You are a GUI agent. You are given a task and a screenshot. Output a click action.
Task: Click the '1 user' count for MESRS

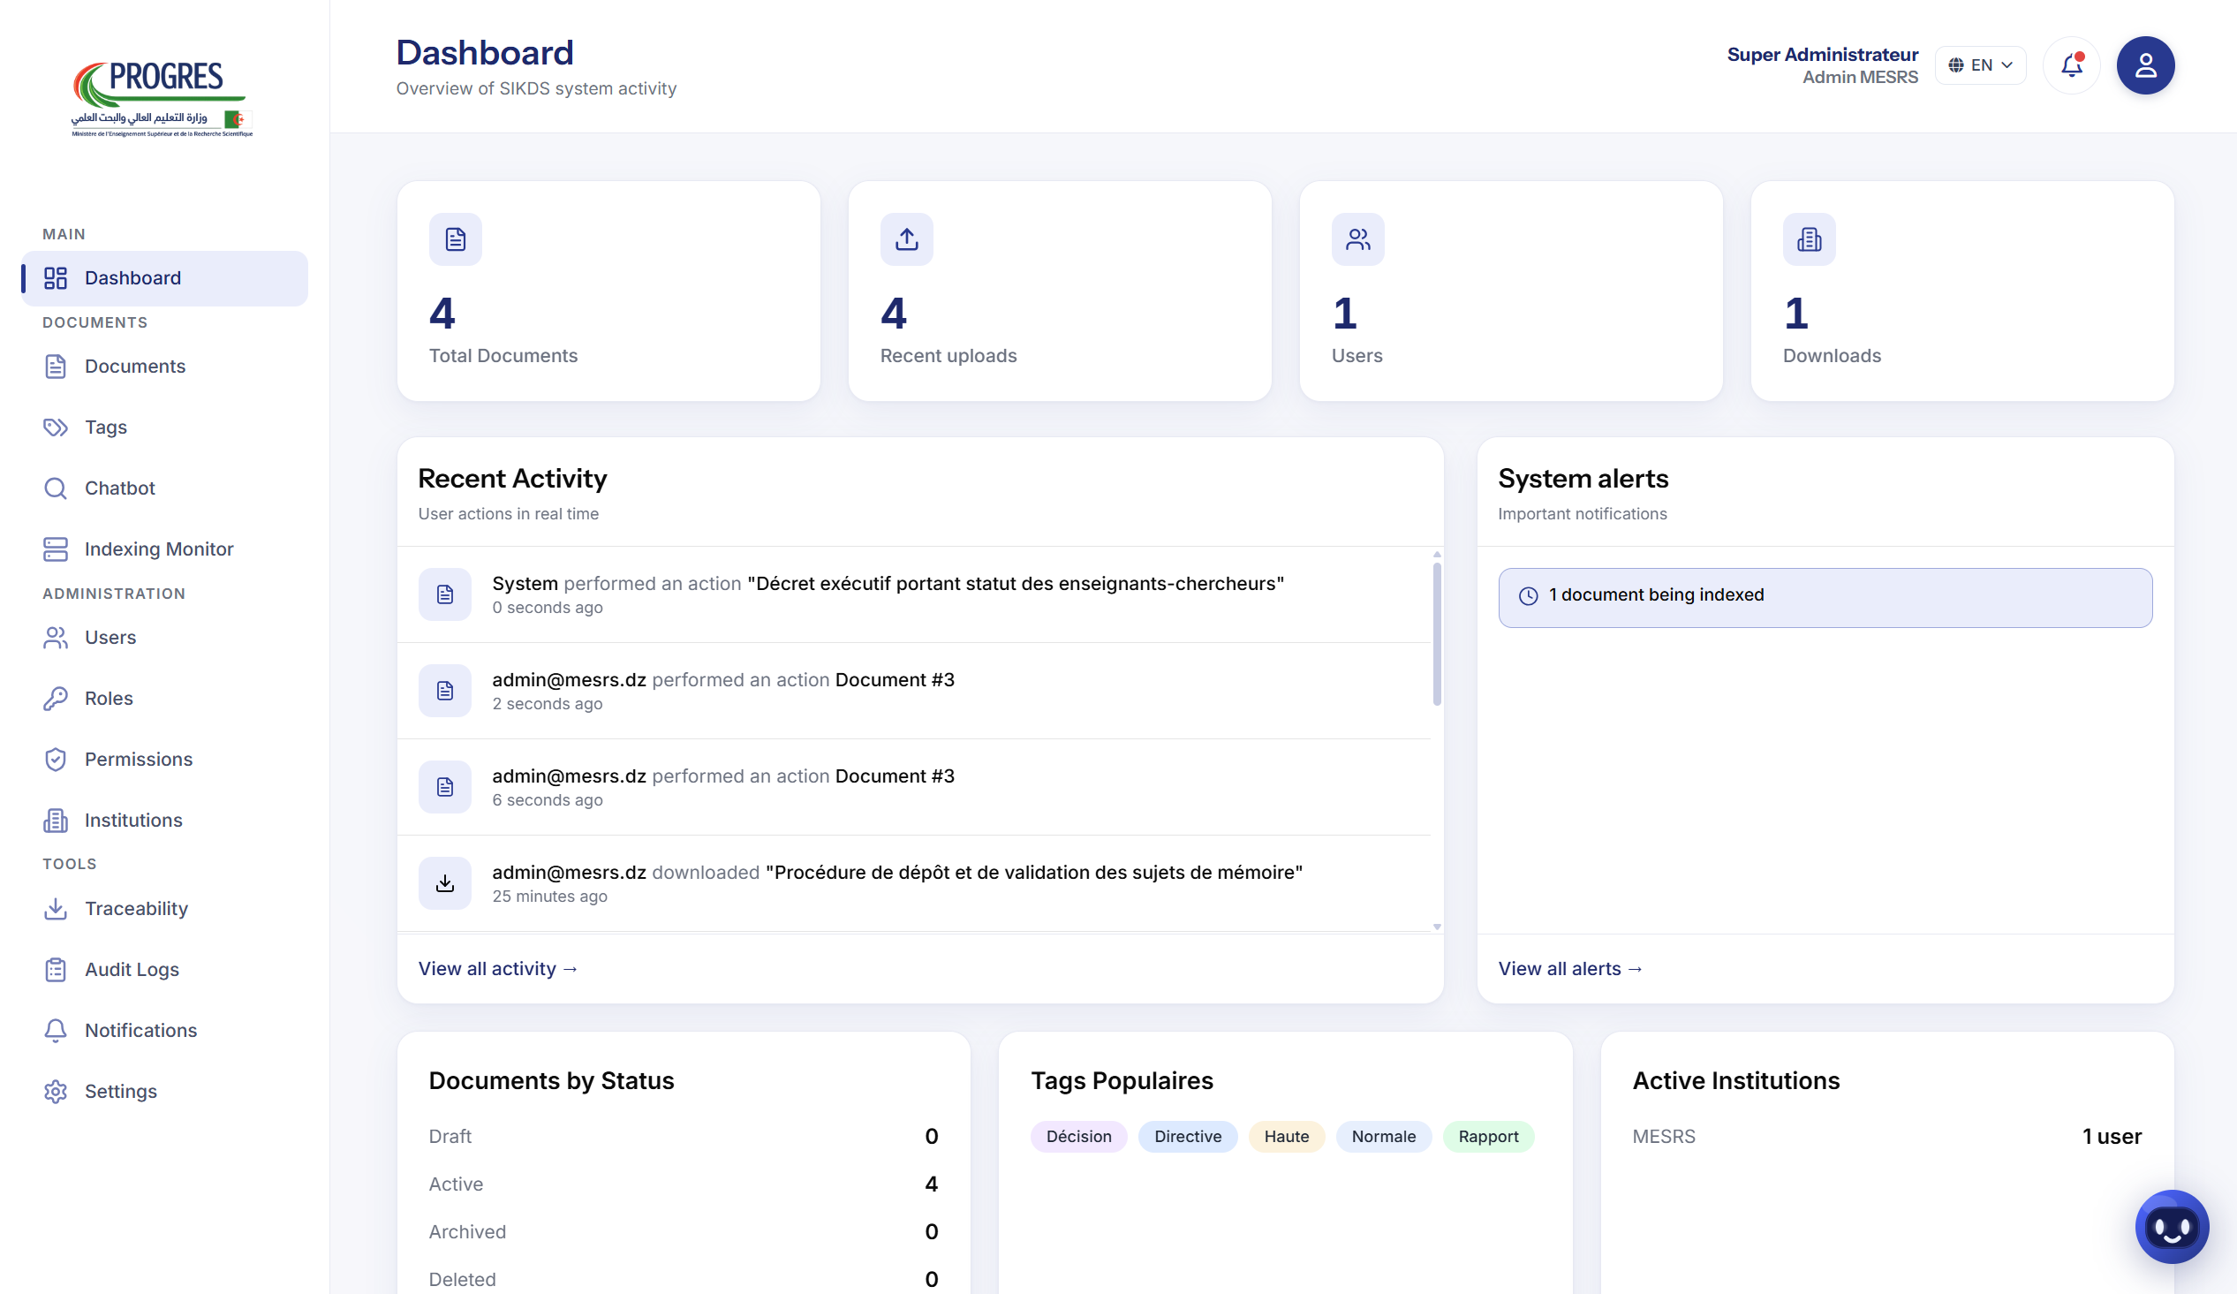[x=2112, y=1137]
